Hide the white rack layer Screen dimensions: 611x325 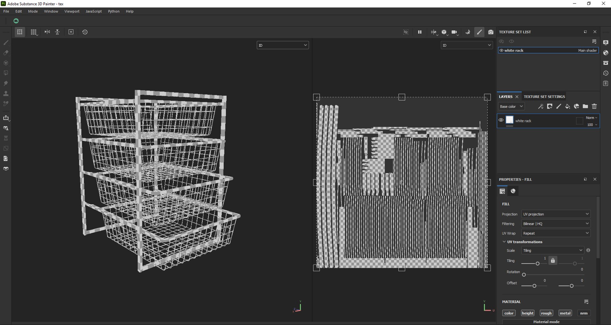tap(501, 120)
